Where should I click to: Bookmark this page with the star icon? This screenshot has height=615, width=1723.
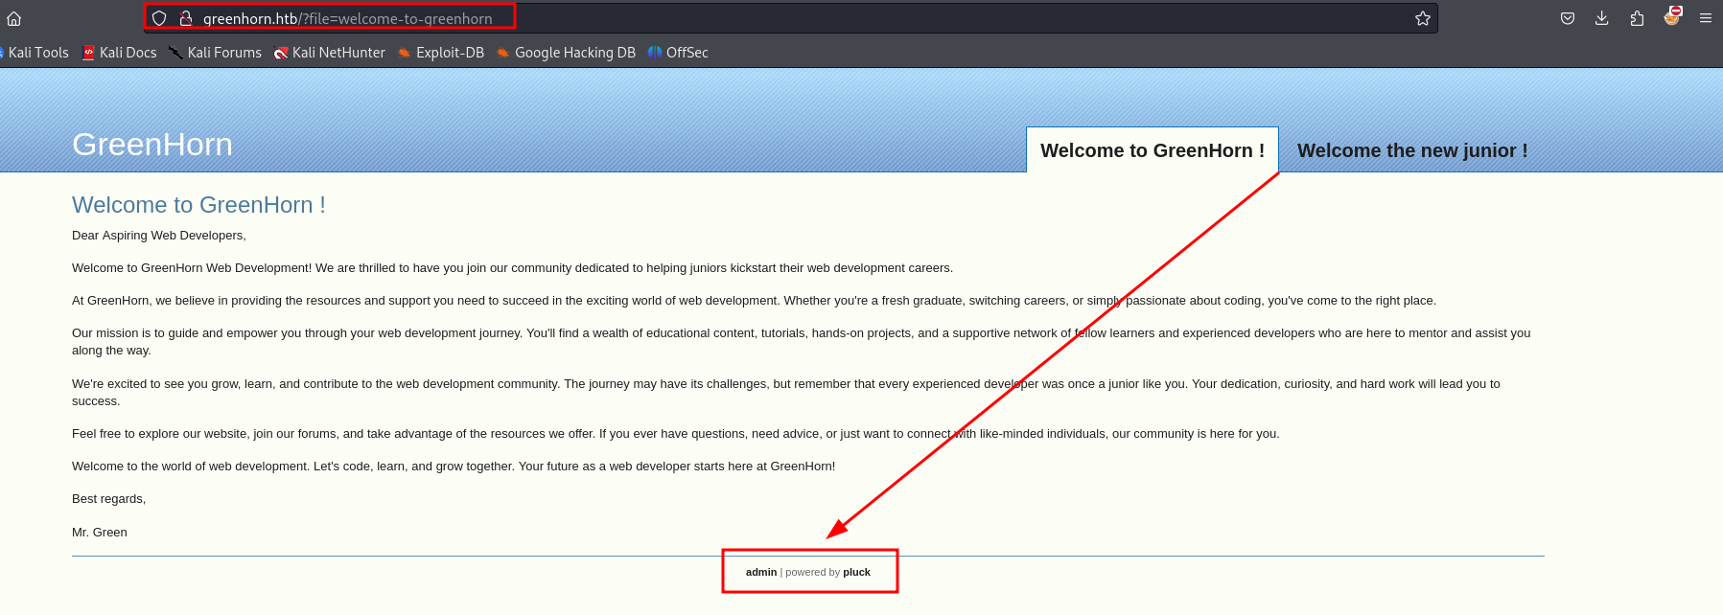coord(1423,18)
